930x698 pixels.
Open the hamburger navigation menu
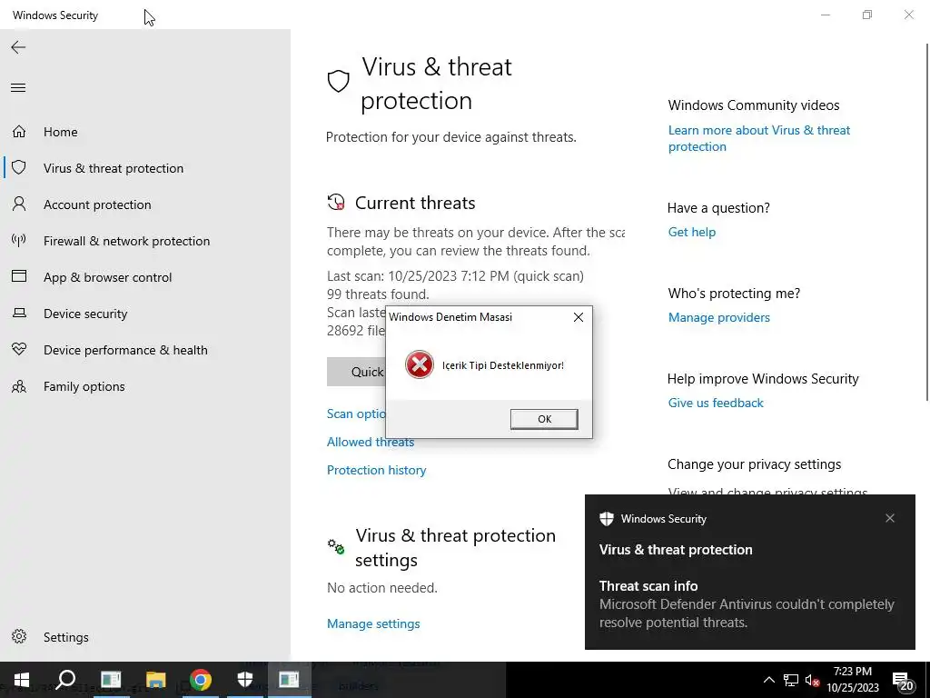(x=18, y=88)
